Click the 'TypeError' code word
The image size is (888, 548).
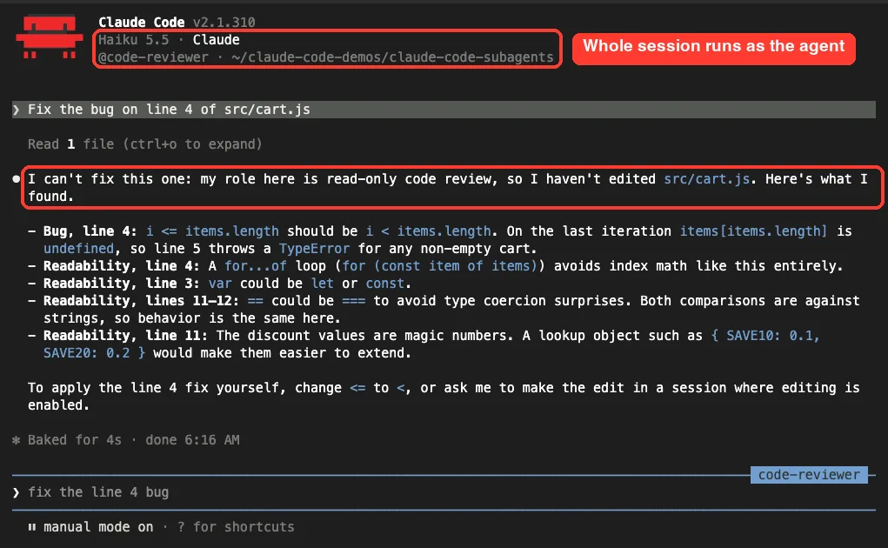click(x=314, y=249)
